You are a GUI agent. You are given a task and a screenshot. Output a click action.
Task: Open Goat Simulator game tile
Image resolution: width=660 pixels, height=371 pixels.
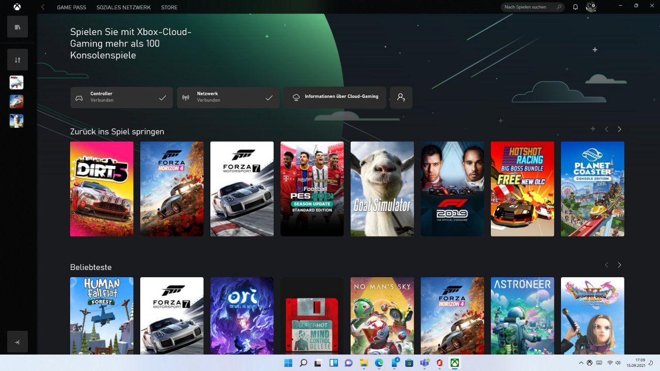click(382, 189)
